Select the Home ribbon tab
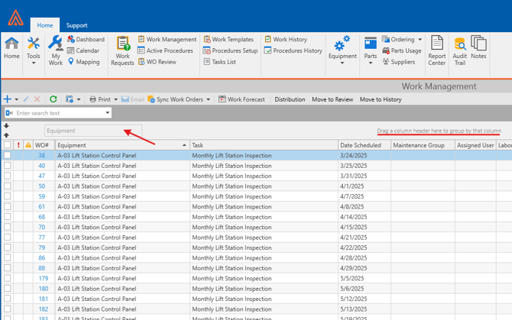The height and width of the screenshot is (320, 512). tap(45, 25)
